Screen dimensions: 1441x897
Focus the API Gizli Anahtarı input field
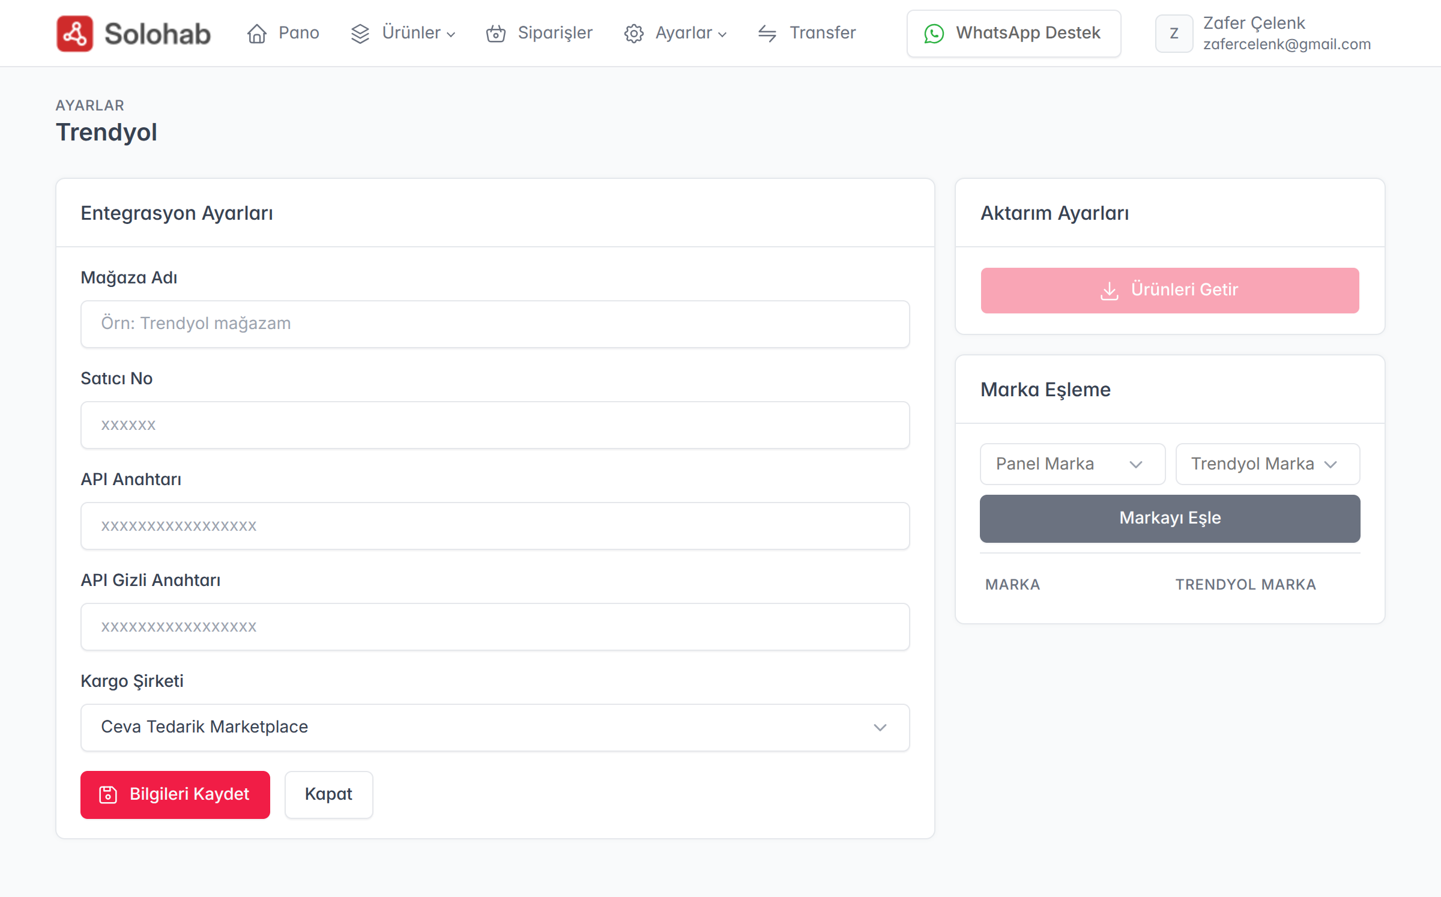point(495,627)
